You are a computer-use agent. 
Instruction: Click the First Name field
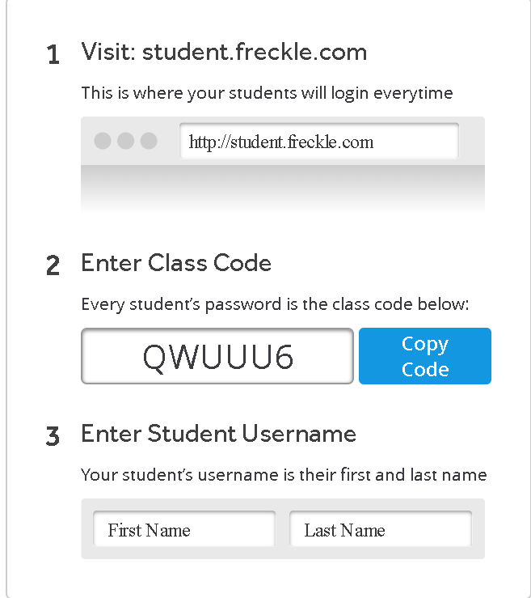[x=184, y=529]
